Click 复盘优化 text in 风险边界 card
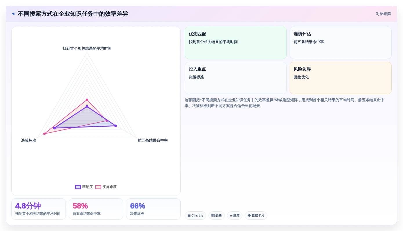403x231 pixels. click(301, 77)
